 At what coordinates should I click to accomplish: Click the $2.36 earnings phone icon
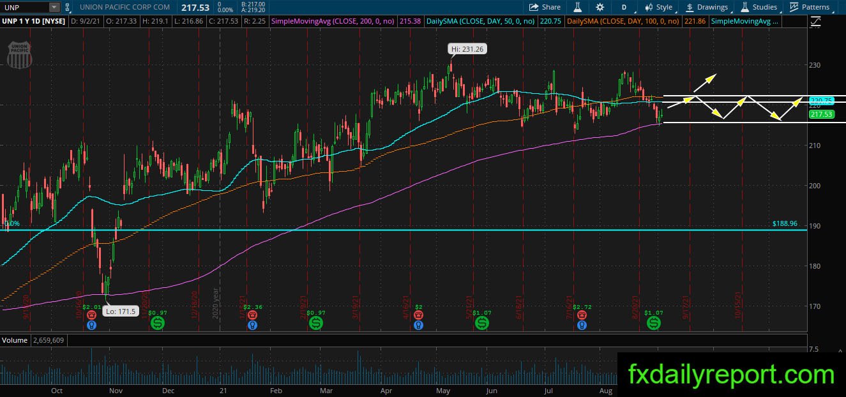252,315
